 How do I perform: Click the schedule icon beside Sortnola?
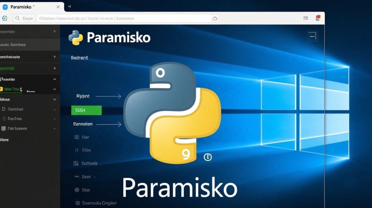tap(76, 163)
